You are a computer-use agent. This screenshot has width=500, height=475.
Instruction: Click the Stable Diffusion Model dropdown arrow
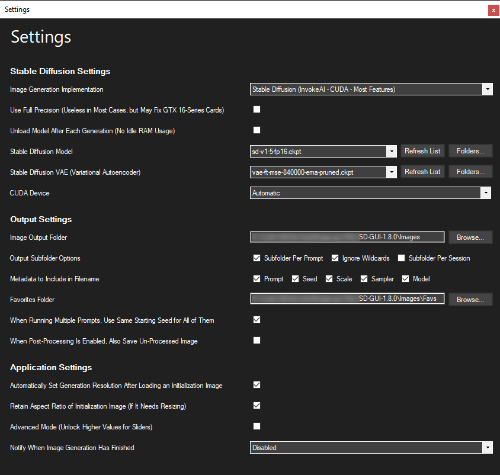[x=392, y=152]
